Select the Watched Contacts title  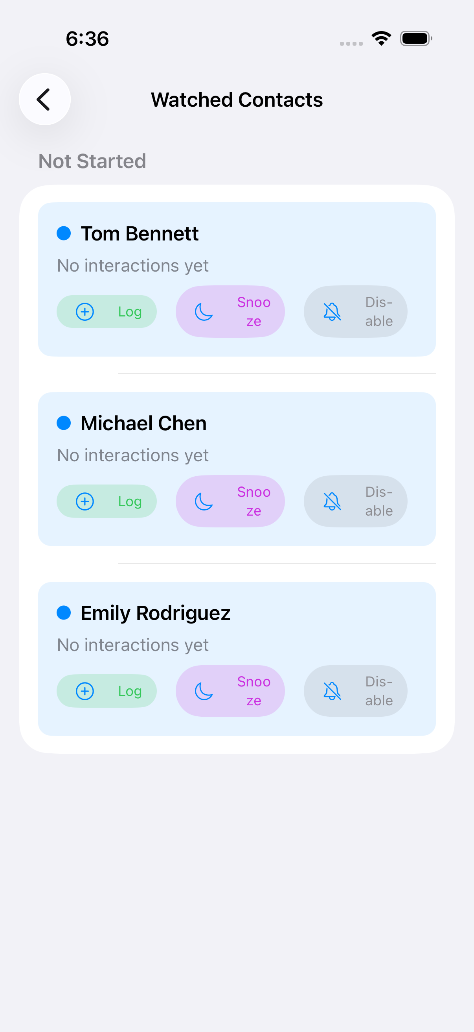237,99
